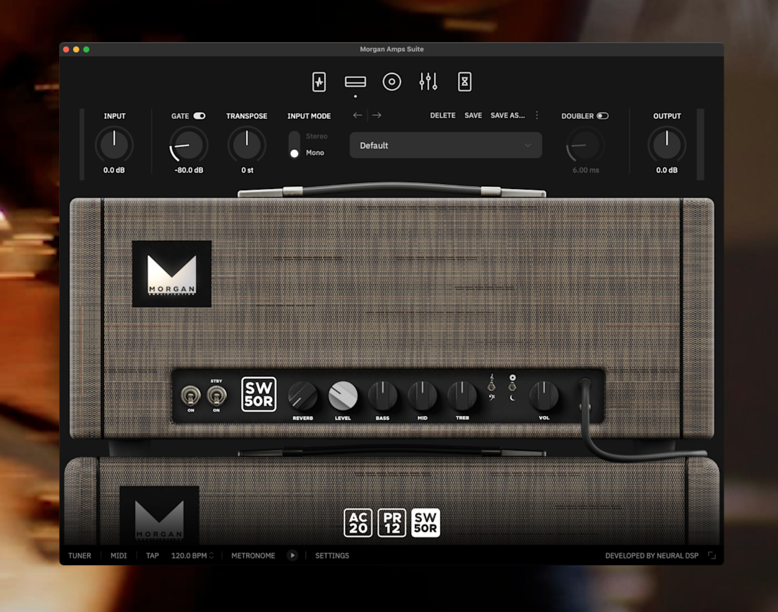Screen dimensions: 778x612
Task: Open the cabinet speaker section icon
Action: pyautogui.click(x=392, y=82)
